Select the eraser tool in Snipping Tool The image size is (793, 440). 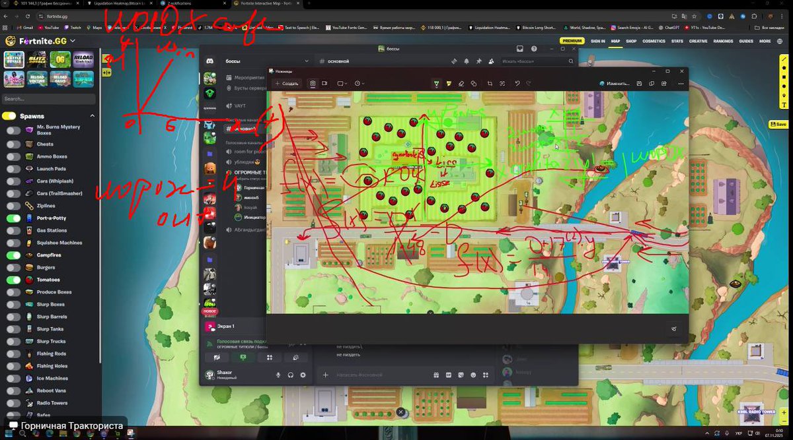click(x=461, y=84)
